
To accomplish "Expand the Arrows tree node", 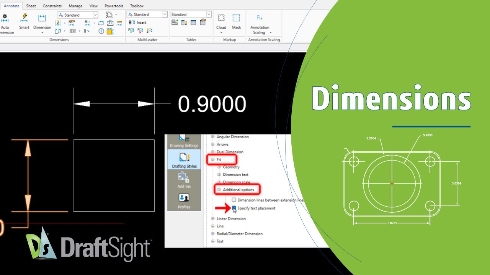I will (213, 144).
